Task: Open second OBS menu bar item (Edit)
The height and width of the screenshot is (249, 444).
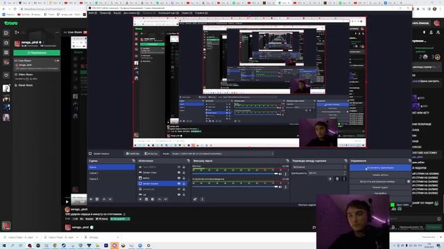Action: click(105, 13)
